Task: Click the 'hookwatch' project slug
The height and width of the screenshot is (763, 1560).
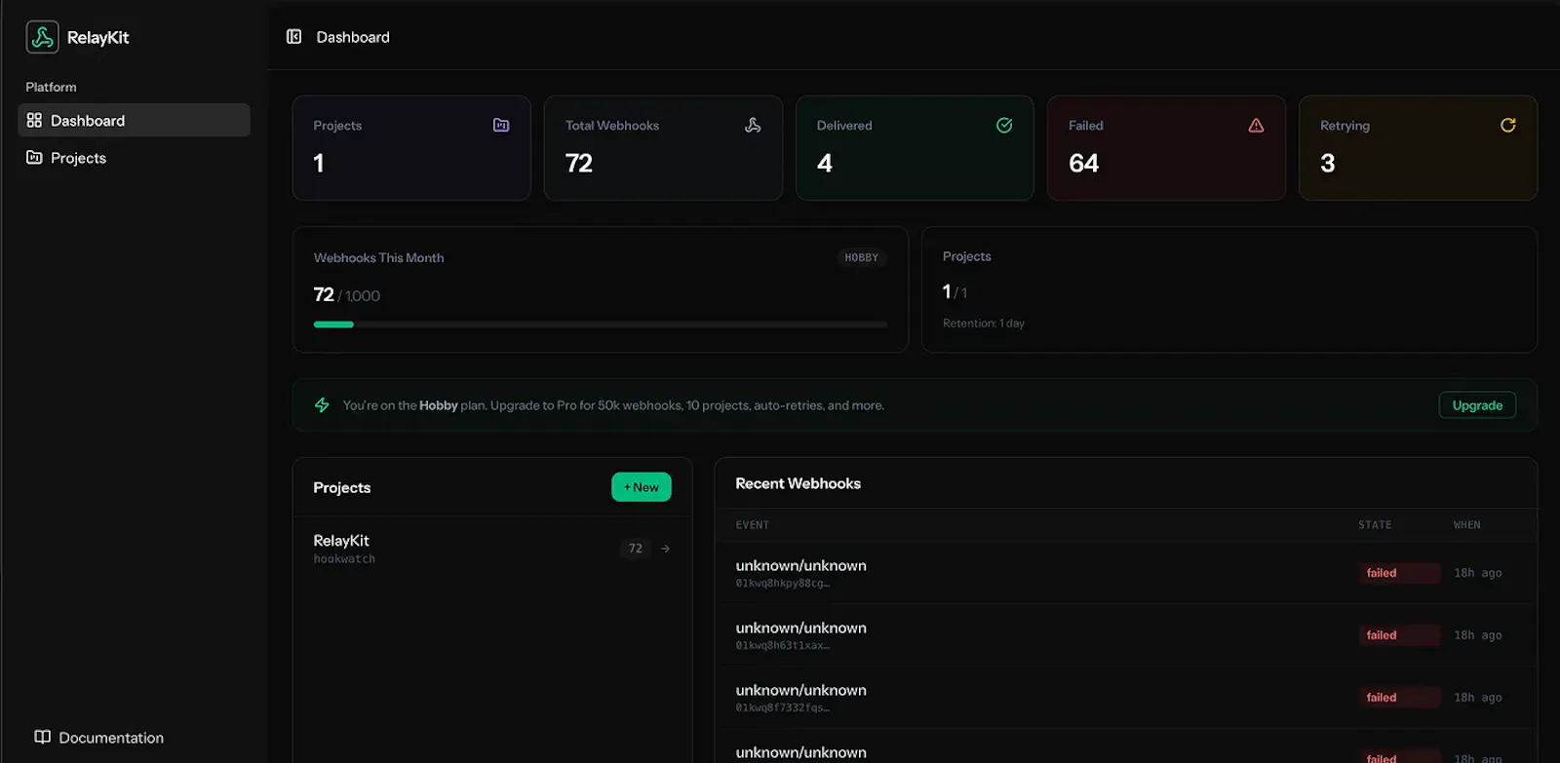Action: coord(344,559)
